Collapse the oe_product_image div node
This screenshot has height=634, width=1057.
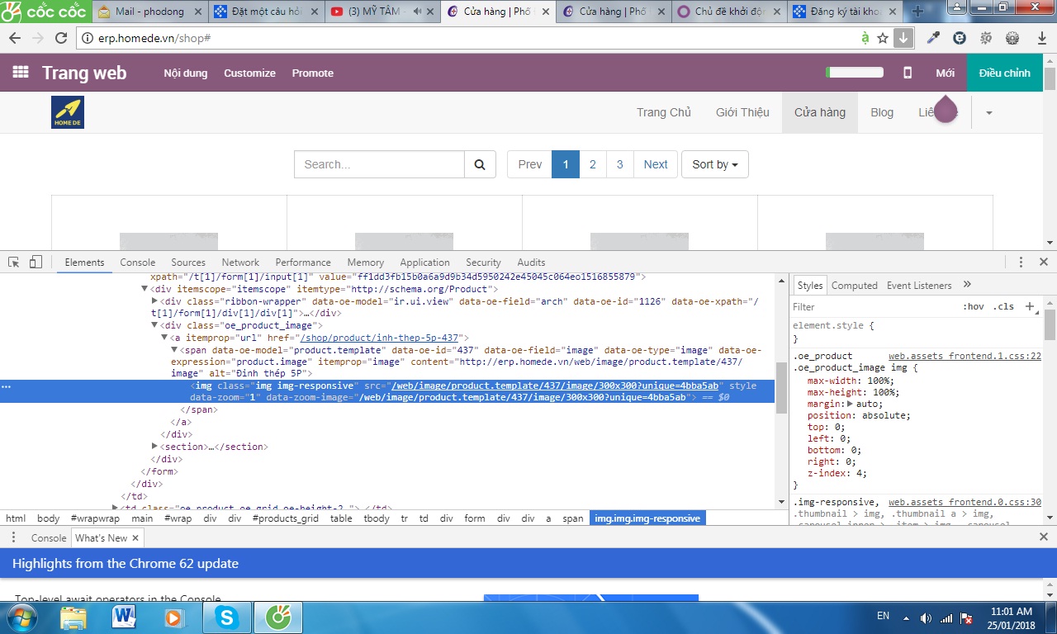154,326
